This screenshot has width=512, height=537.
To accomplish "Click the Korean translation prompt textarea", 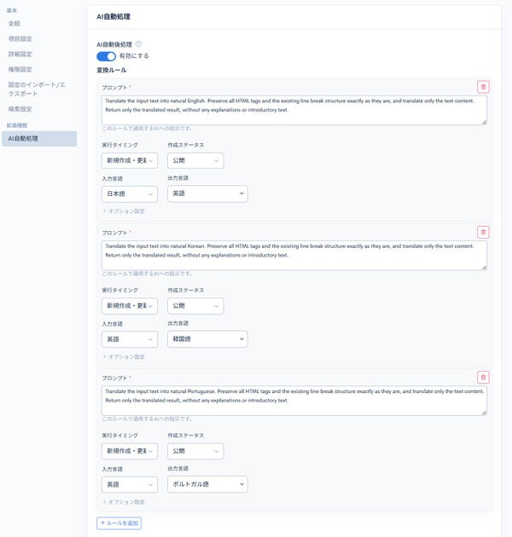I will coord(294,256).
